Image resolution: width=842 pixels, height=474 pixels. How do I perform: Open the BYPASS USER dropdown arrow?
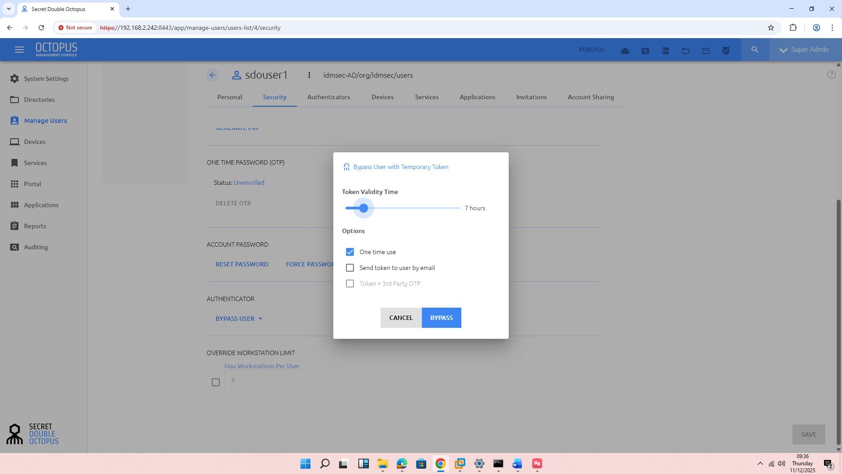pos(260,319)
